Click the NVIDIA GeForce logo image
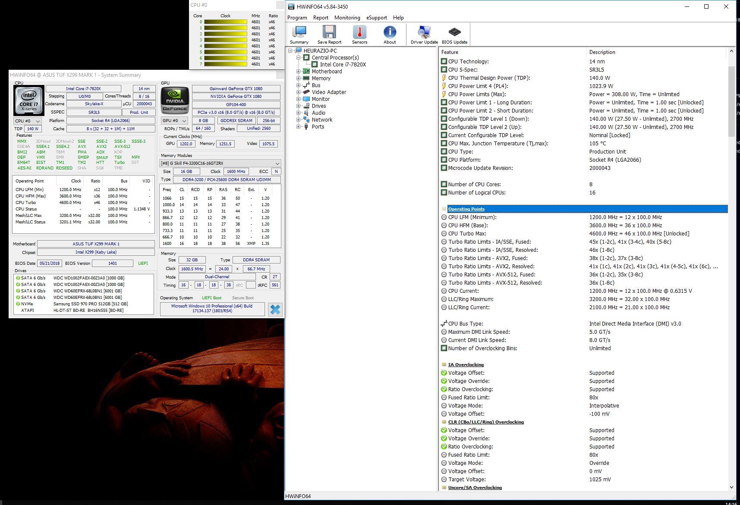Screen dimensions: 740x505 (x=175, y=100)
